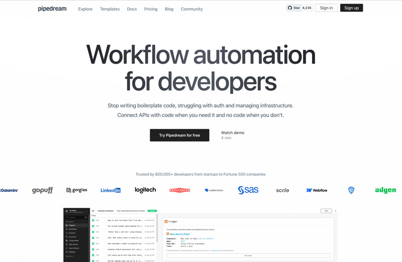
Task: Click the rudderstack logo
Action: coord(214,190)
